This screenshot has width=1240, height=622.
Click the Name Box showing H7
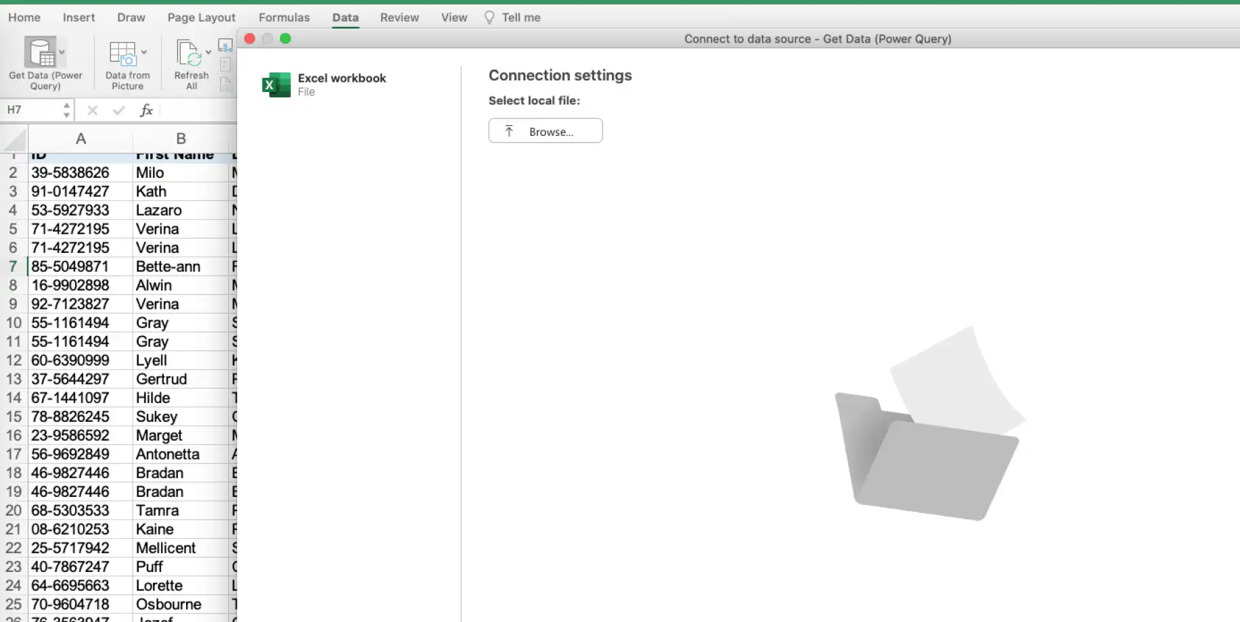pyautogui.click(x=32, y=110)
